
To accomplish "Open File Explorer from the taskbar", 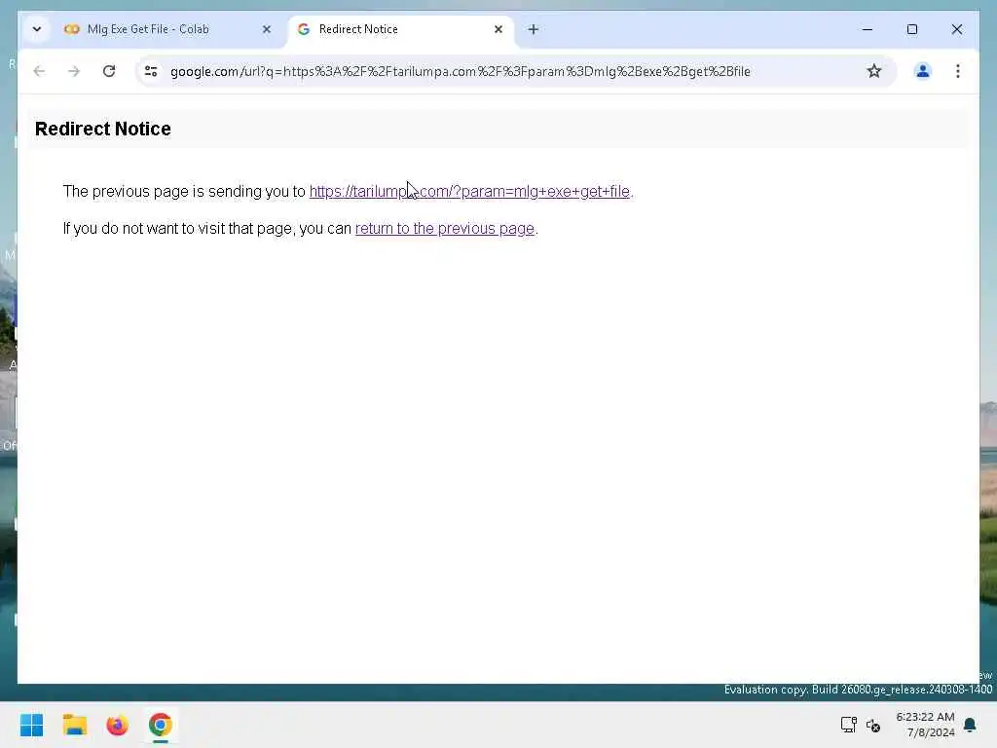I will (x=74, y=725).
